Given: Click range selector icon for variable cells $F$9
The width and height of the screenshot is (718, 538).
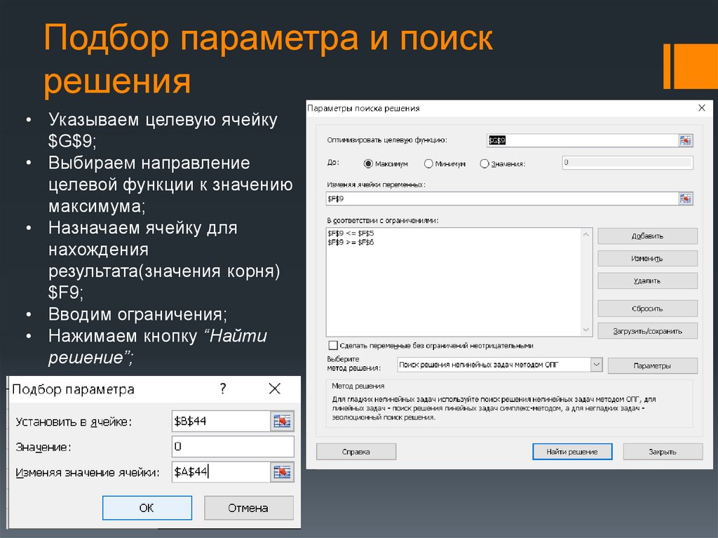Looking at the screenshot, I should pos(685,199).
